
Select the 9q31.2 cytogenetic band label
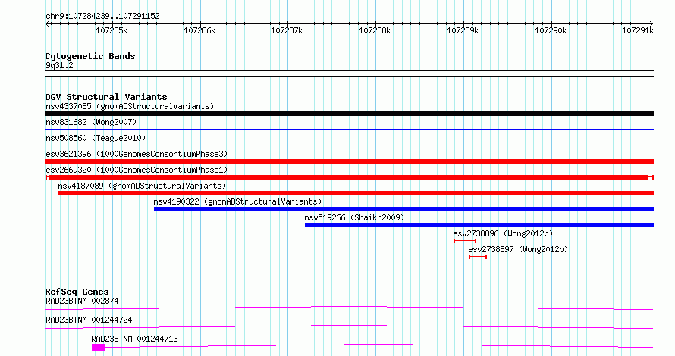59,65
